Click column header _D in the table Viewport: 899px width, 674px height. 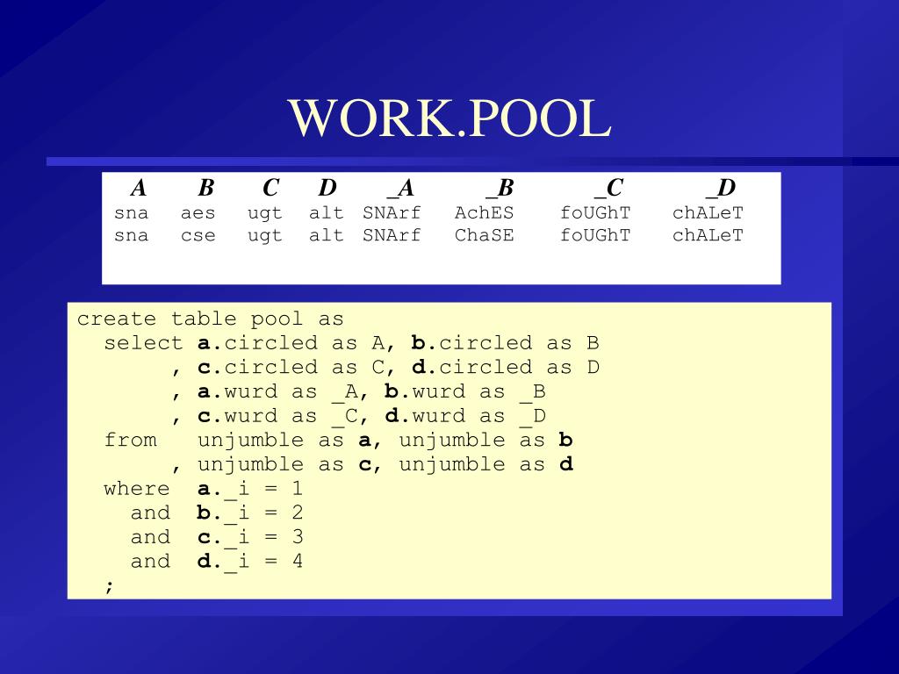(x=721, y=188)
